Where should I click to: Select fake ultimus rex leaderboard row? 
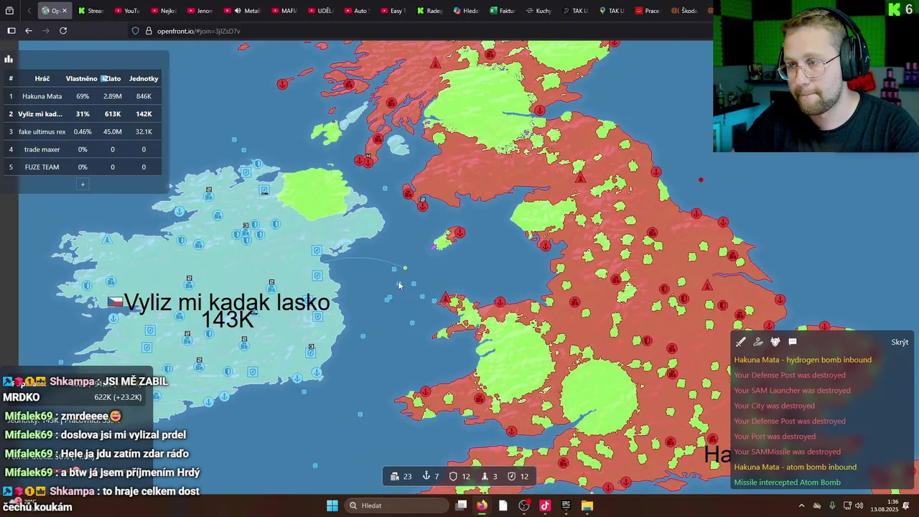tap(83, 131)
